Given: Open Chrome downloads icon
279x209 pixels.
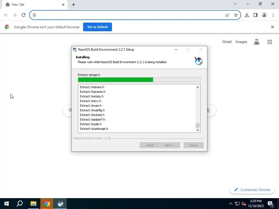Looking at the screenshot, I should (247, 15).
